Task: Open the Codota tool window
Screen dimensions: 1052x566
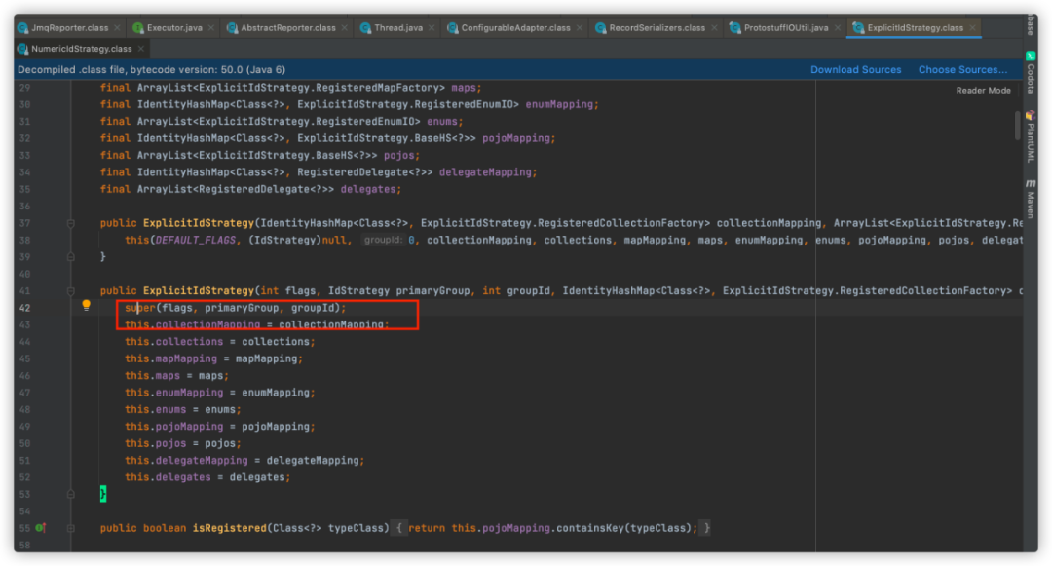Action: point(1031,72)
